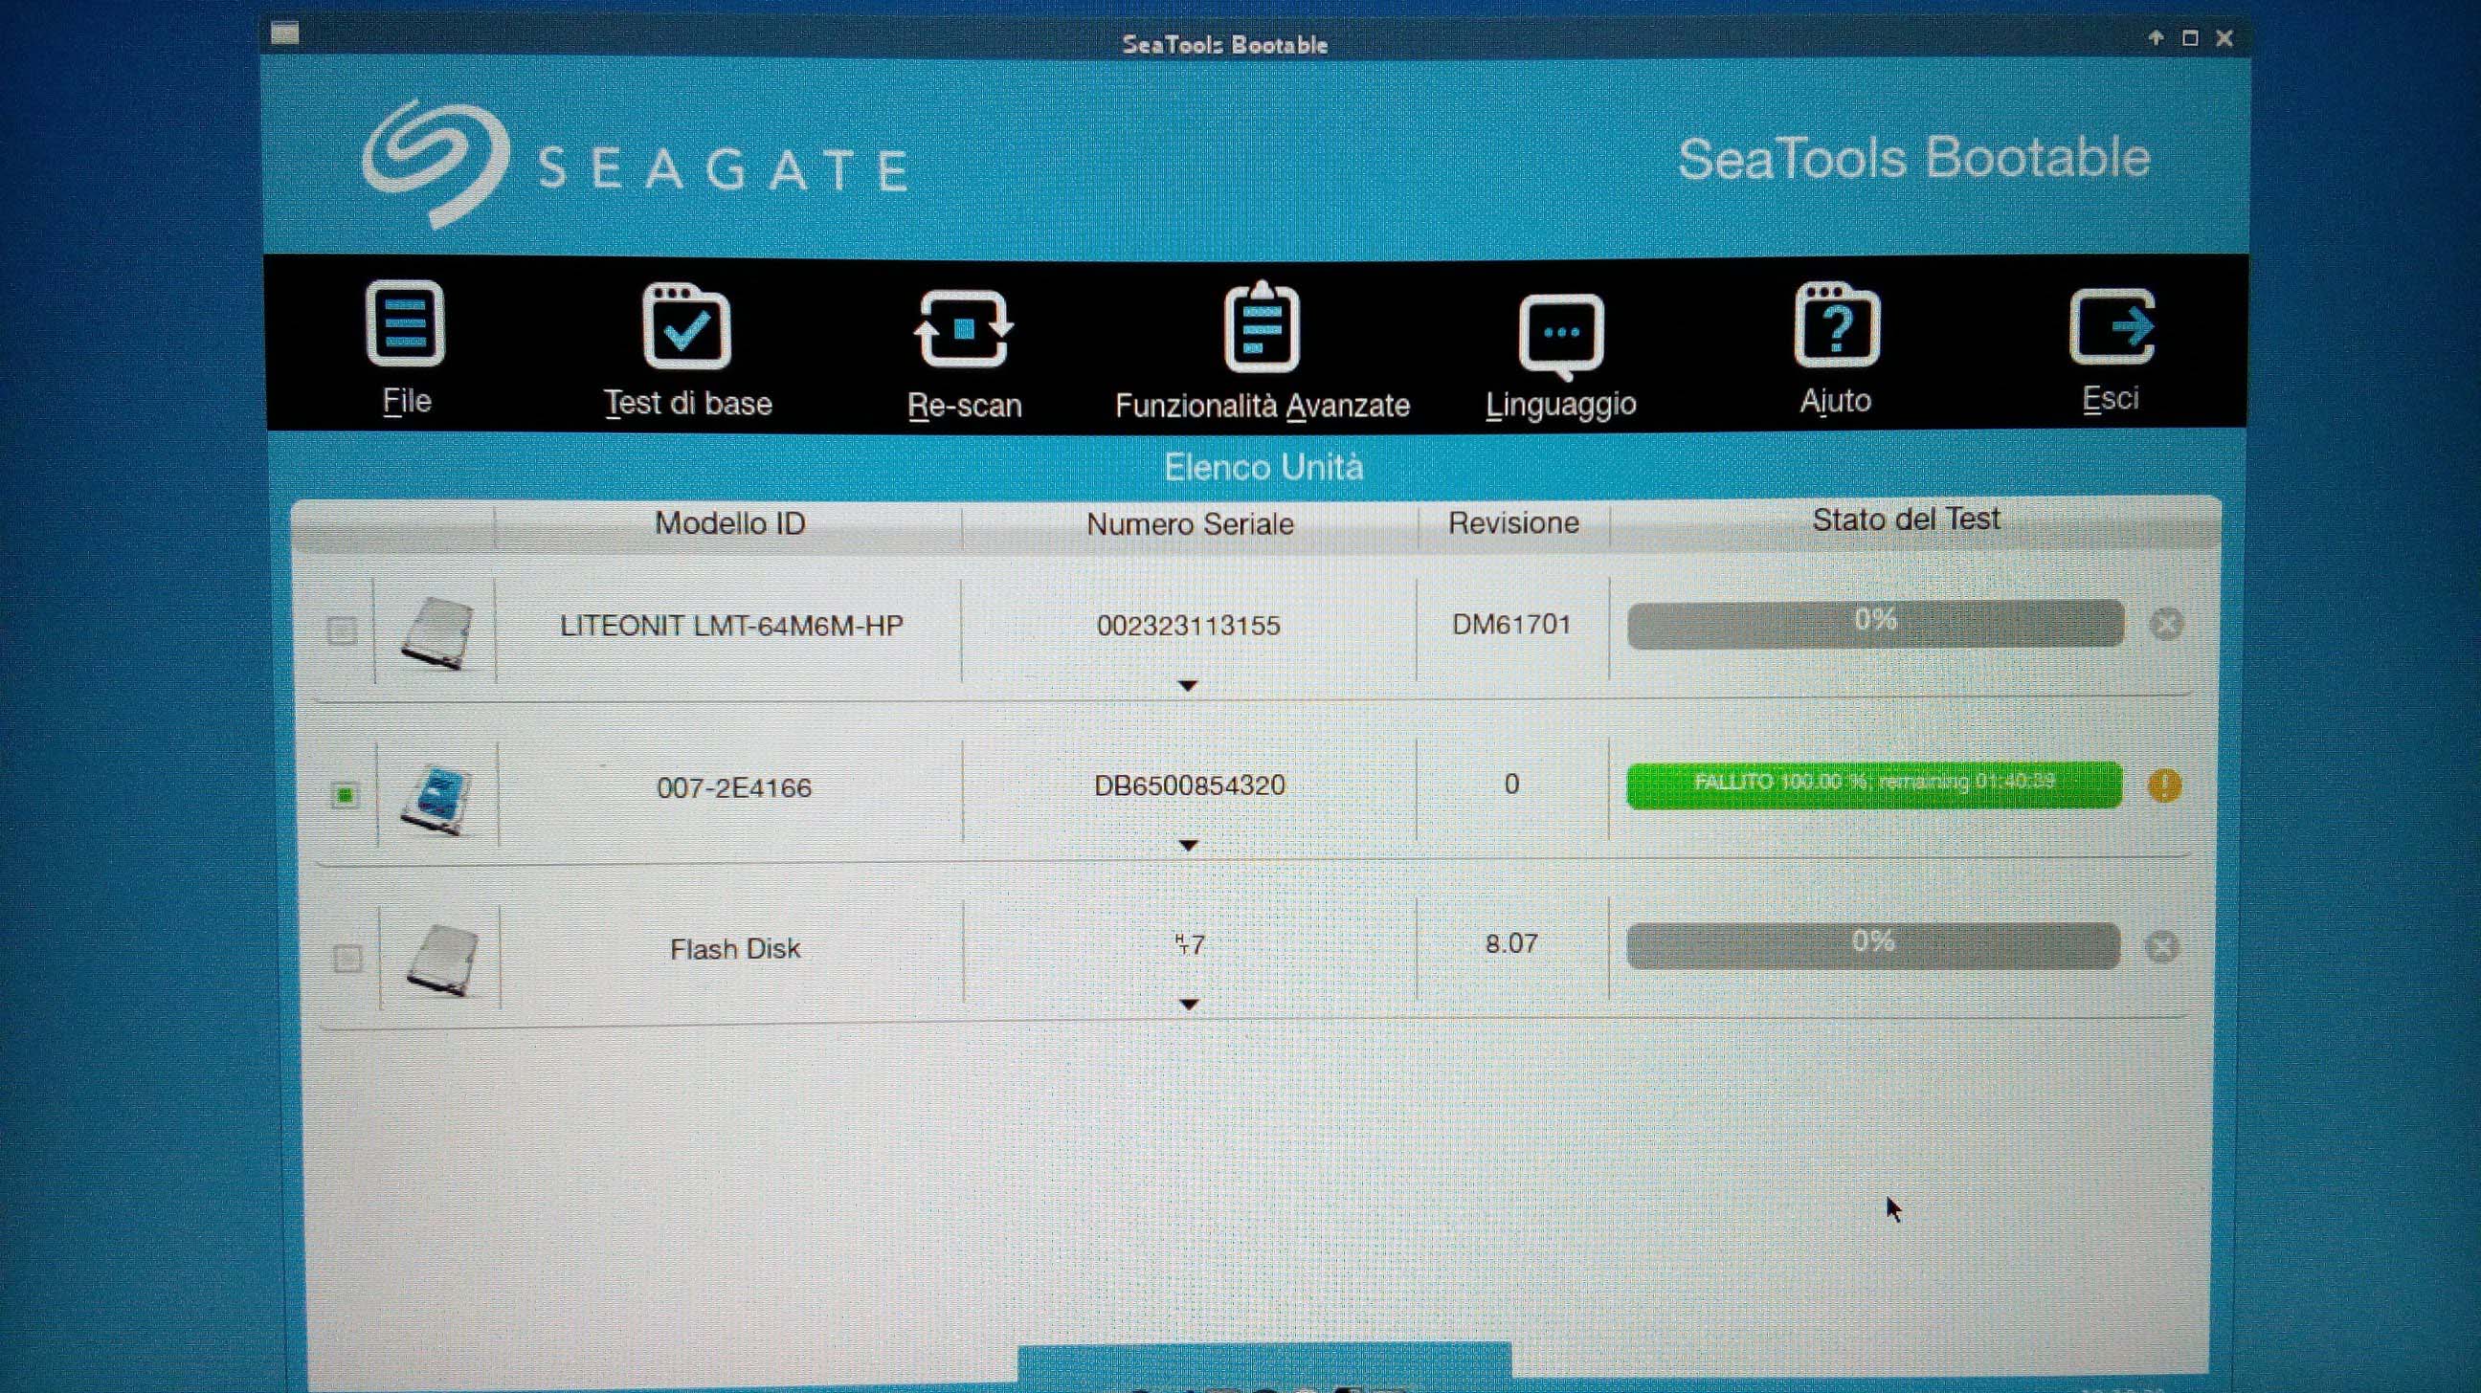Click the Stato del Test column header
This screenshot has height=1393, width=2481.
pyautogui.click(x=1905, y=520)
